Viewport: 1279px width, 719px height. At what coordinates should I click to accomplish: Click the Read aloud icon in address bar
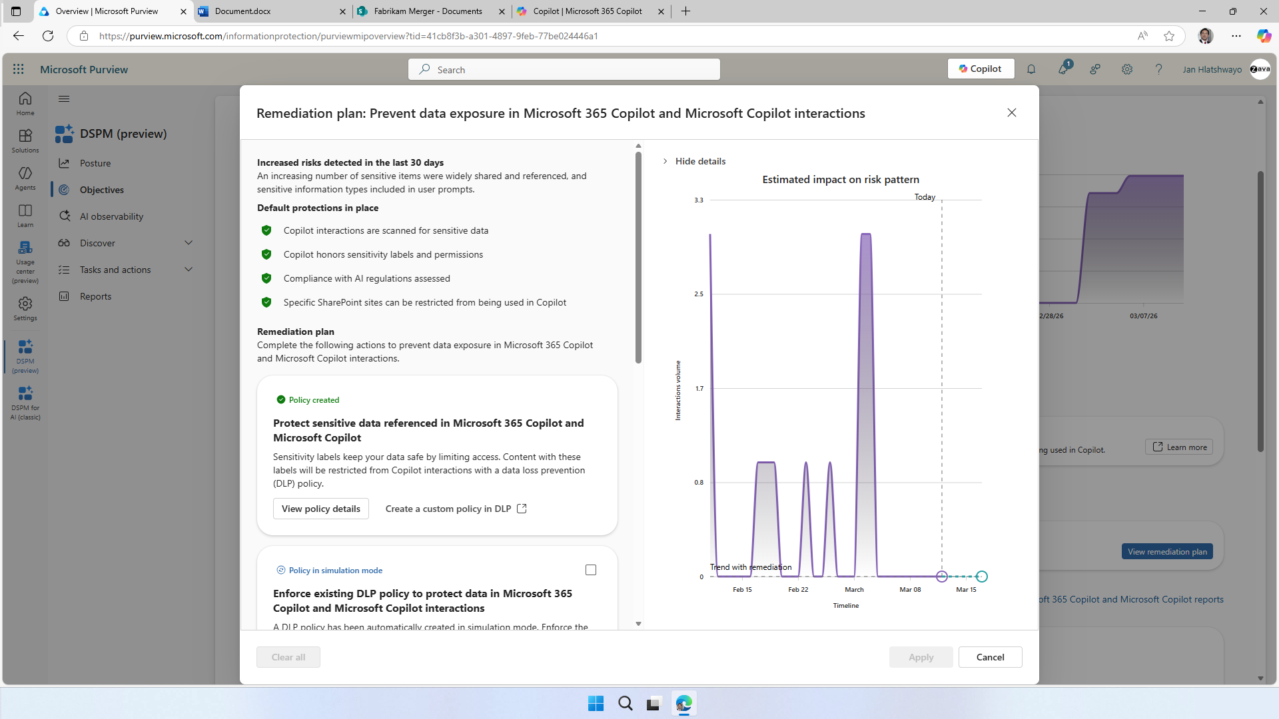1142,36
